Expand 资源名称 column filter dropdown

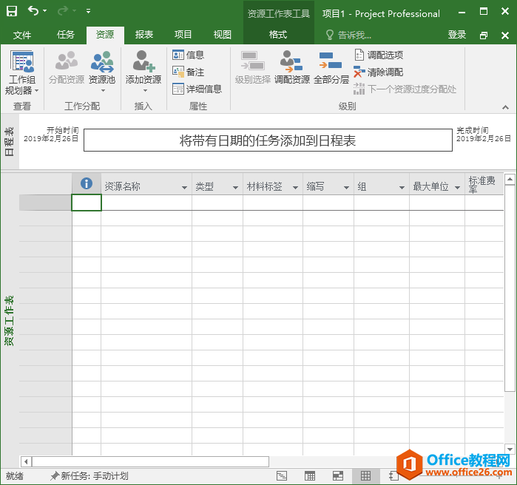184,188
